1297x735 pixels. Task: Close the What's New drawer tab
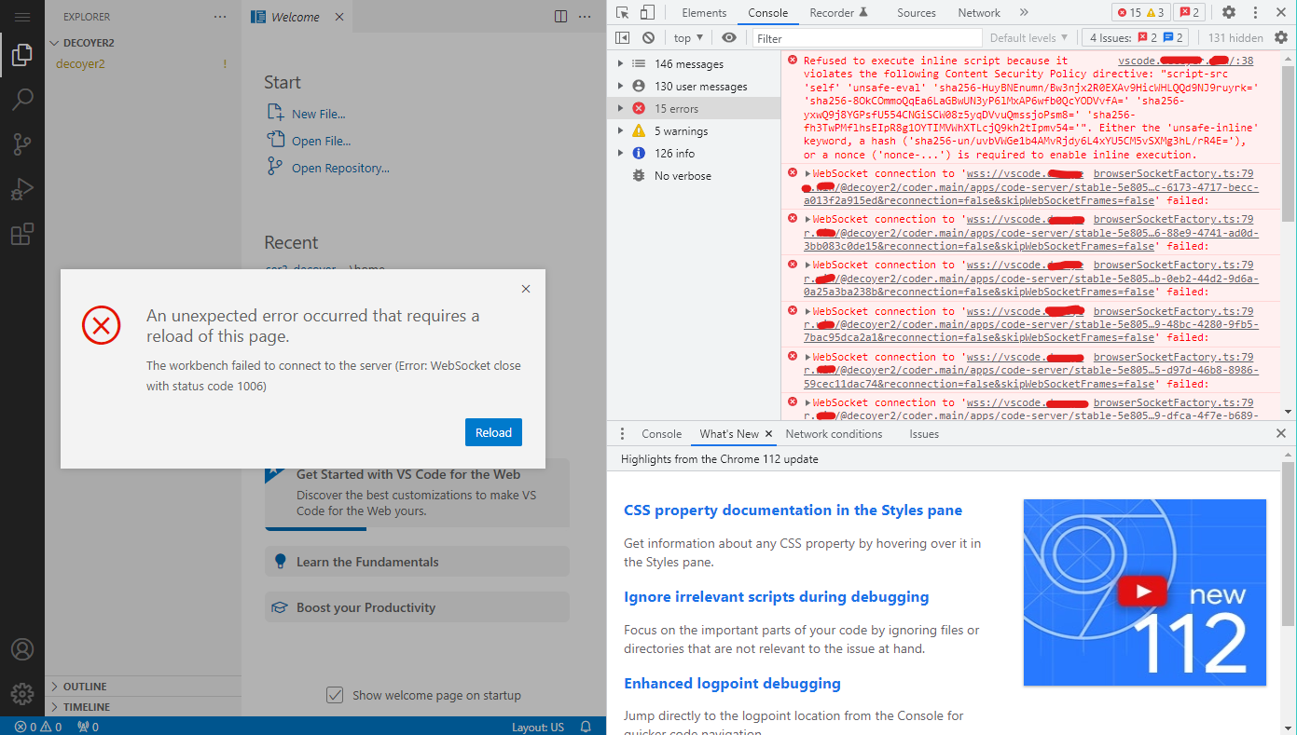(x=769, y=434)
